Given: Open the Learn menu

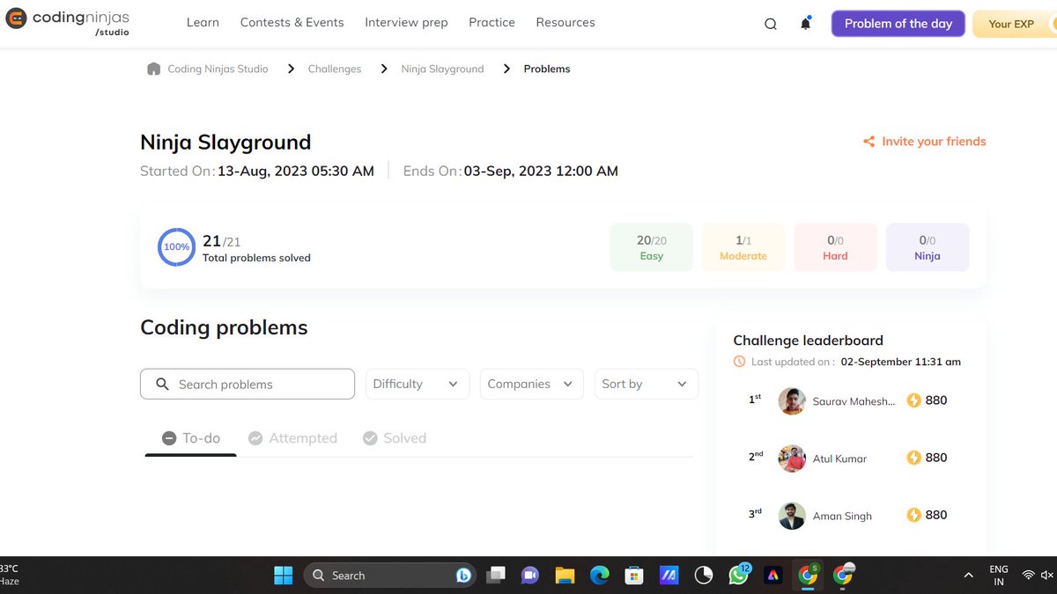Looking at the screenshot, I should 203,23.
